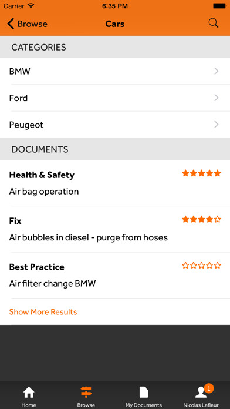The image size is (230, 409).
Task: Expand the Peugeot category chevron
Action: 216,125
